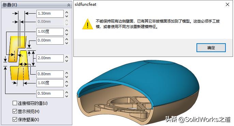Click the yellow warning icon in dialog
This screenshot has width=234, height=126.
point(87,24)
